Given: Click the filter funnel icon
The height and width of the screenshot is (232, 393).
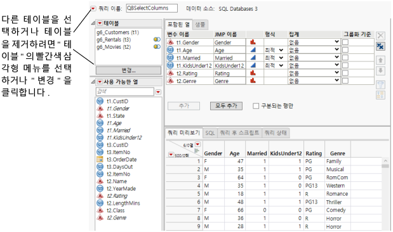Looking at the screenshot, I should 380,85.
